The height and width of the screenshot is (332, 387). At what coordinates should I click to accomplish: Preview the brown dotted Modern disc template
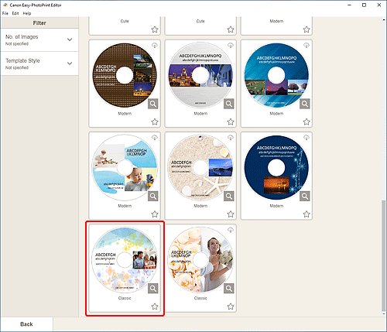point(153,104)
